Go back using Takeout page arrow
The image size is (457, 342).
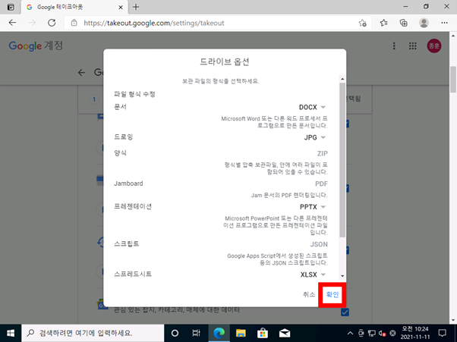pyautogui.click(x=82, y=73)
